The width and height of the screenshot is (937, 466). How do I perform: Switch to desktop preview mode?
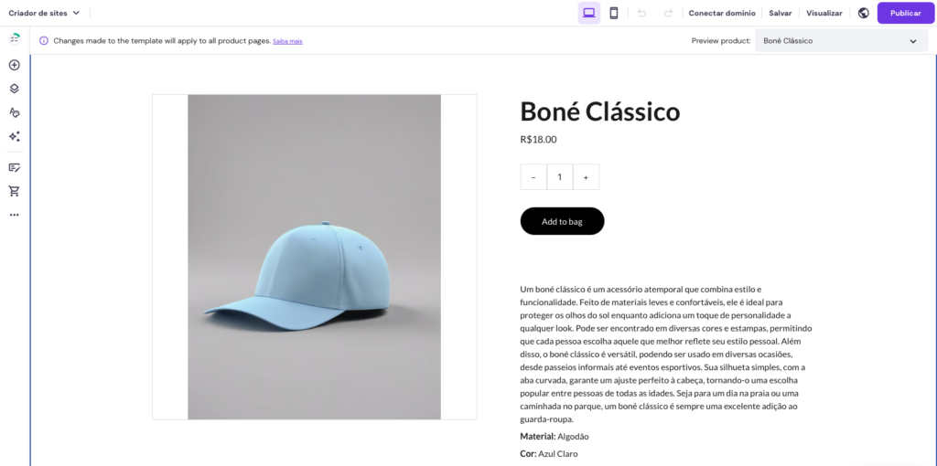click(x=589, y=13)
